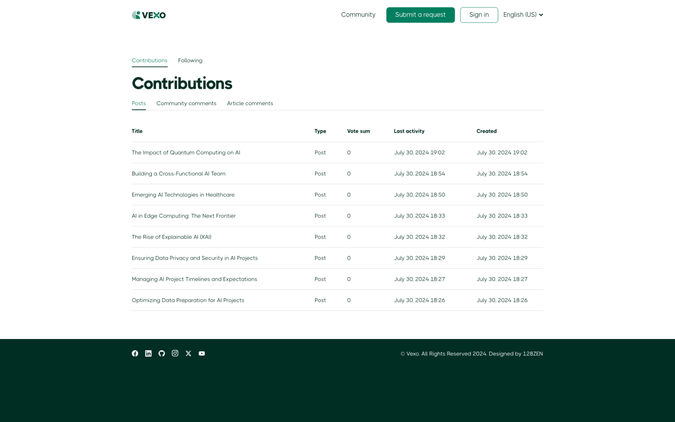The width and height of the screenshot is (675, 422).
Task: Open the Facebook social icon
Action: tap(135, 354)
